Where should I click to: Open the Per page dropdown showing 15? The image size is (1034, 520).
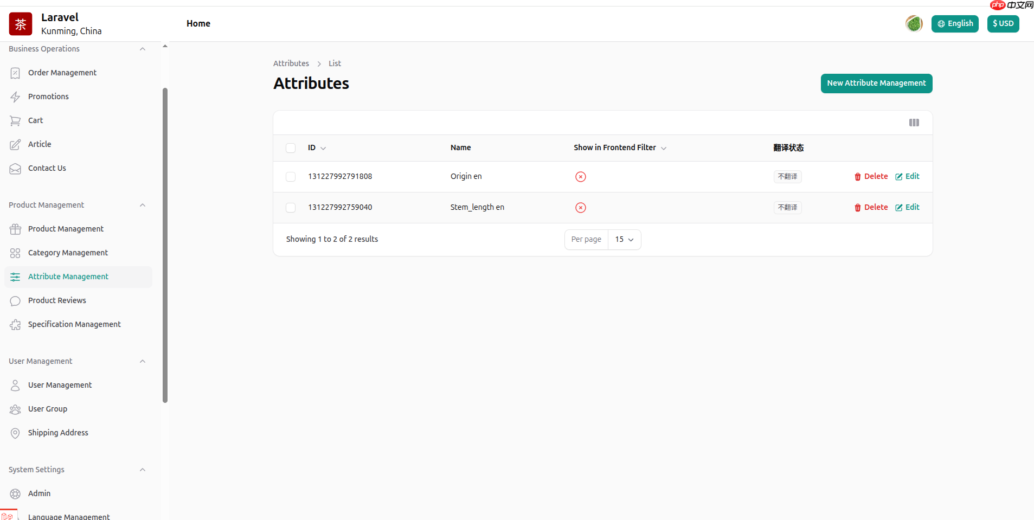624,240
